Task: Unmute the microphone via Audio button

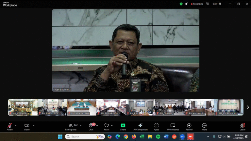Action: pyautogui.click(x=10, y=126)
